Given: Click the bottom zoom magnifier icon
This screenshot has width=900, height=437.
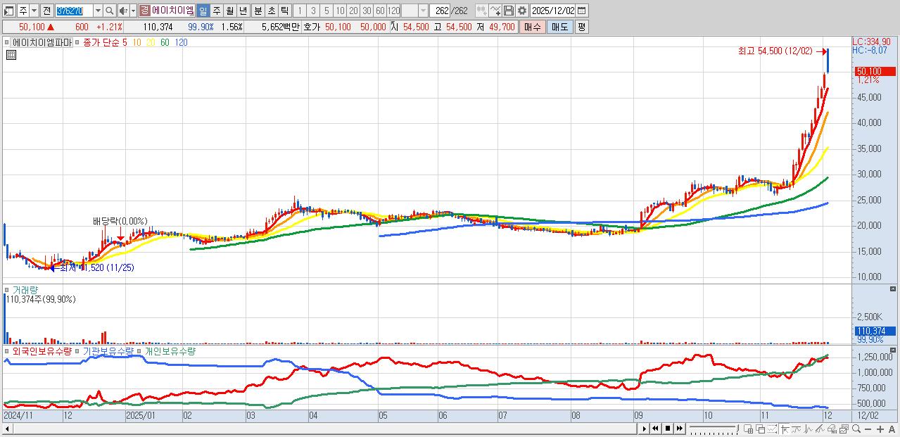Looking at the screenshot, I should [x=856, y=429].
